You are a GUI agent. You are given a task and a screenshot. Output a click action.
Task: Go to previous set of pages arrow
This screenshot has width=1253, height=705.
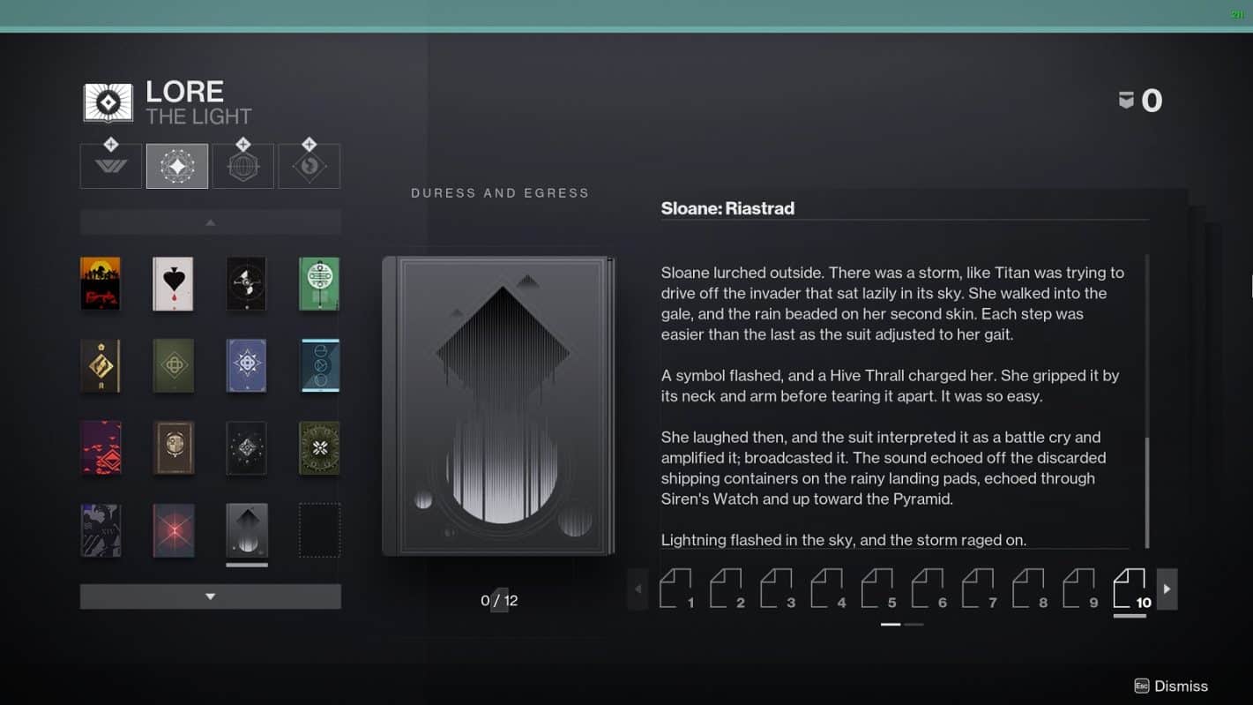click(638, 589)
